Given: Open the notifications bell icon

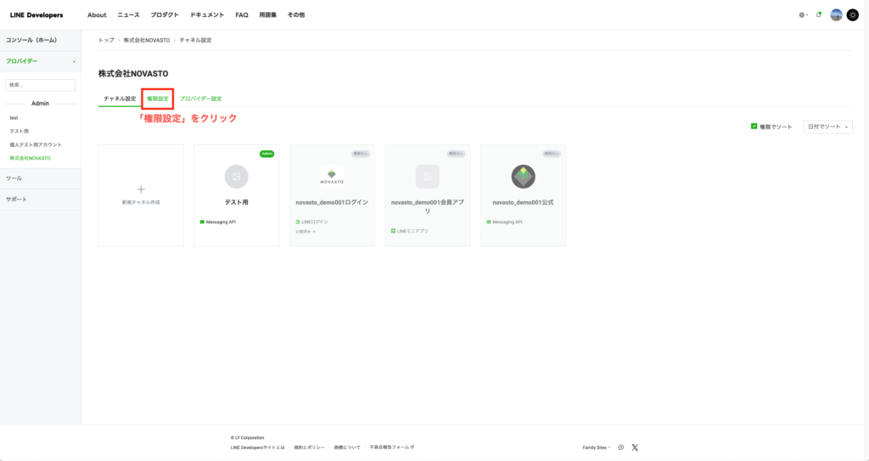Looking at the screenshot, I should (x=819, y=15).
